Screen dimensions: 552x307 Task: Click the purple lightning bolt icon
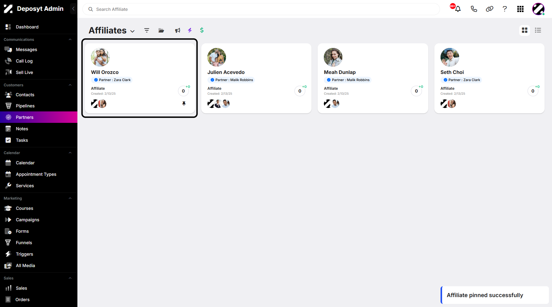click(x=190, y=30)
